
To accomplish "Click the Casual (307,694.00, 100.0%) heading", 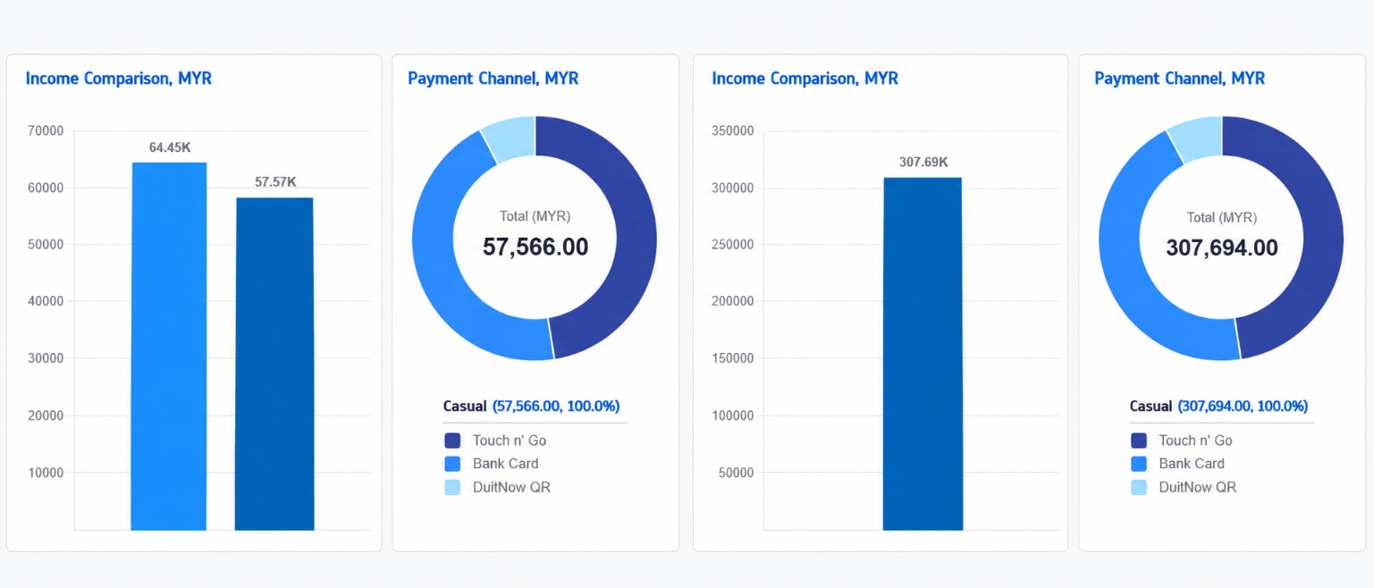I will [x=1218, y=406].
